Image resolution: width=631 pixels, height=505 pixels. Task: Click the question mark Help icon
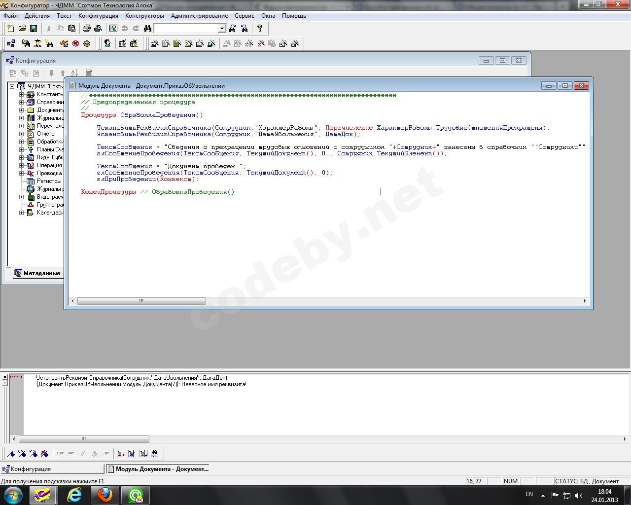click(x=260, y=29)
